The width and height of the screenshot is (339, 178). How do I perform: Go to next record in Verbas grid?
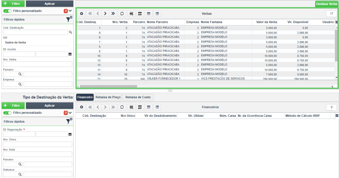[105, 14]
